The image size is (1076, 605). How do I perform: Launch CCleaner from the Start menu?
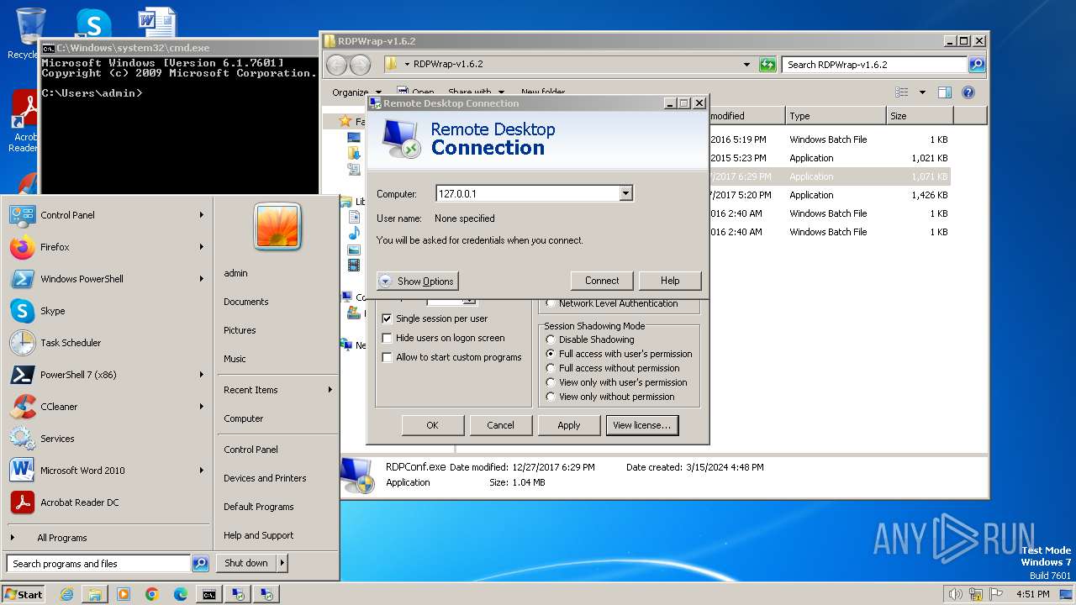coord(106,407)
